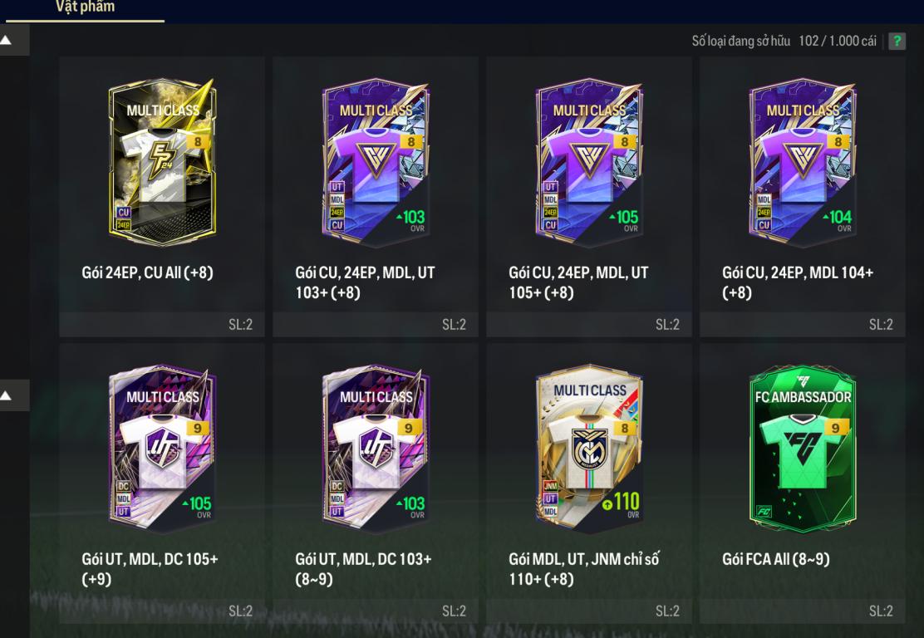Open Gói CU, 24EP, MDL, UT 105+ label
924x638 pixels.
[578, 282]
